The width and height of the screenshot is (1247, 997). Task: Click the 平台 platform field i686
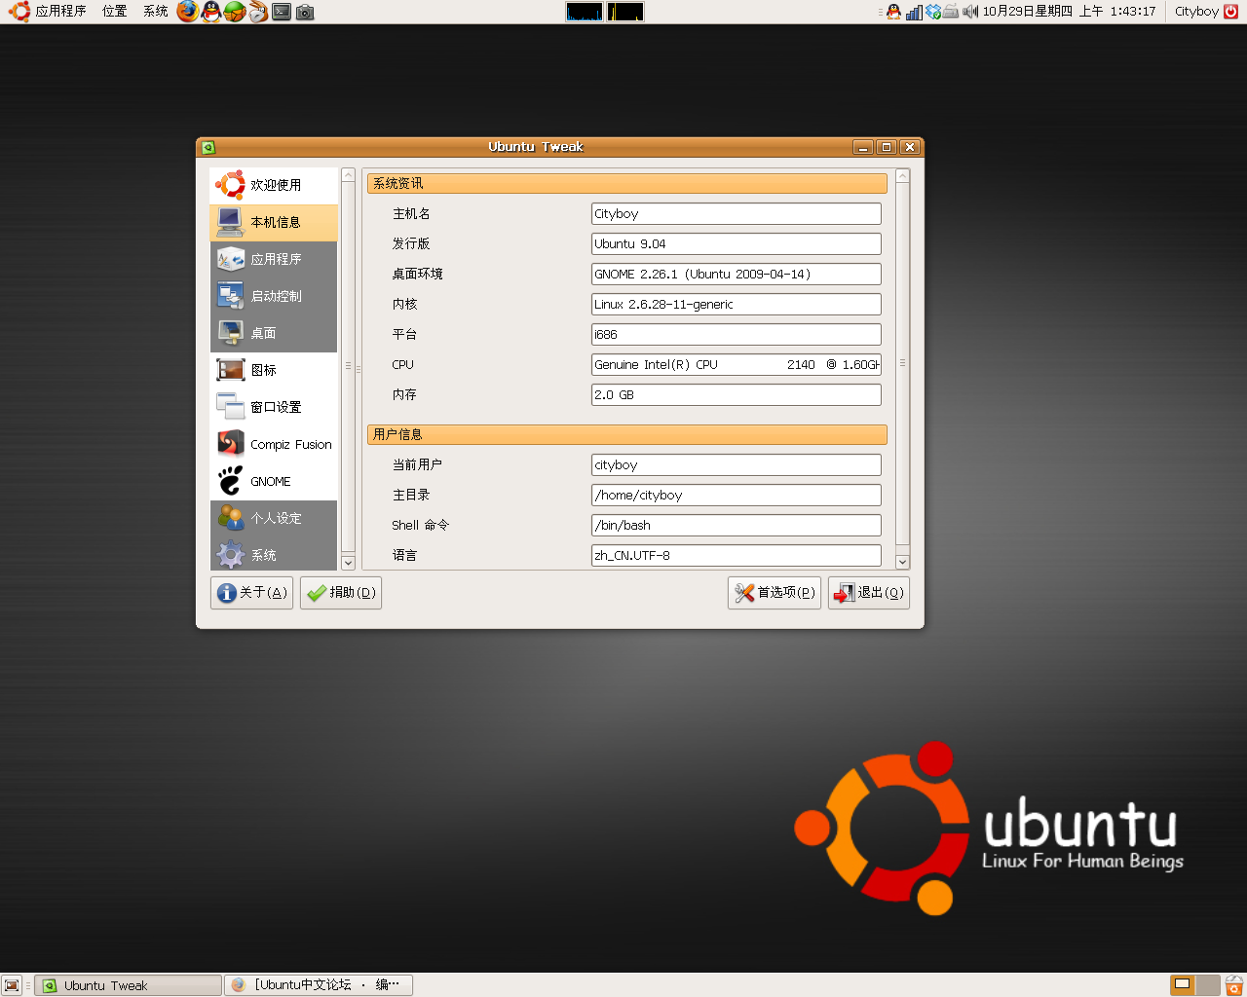point(737,335)
